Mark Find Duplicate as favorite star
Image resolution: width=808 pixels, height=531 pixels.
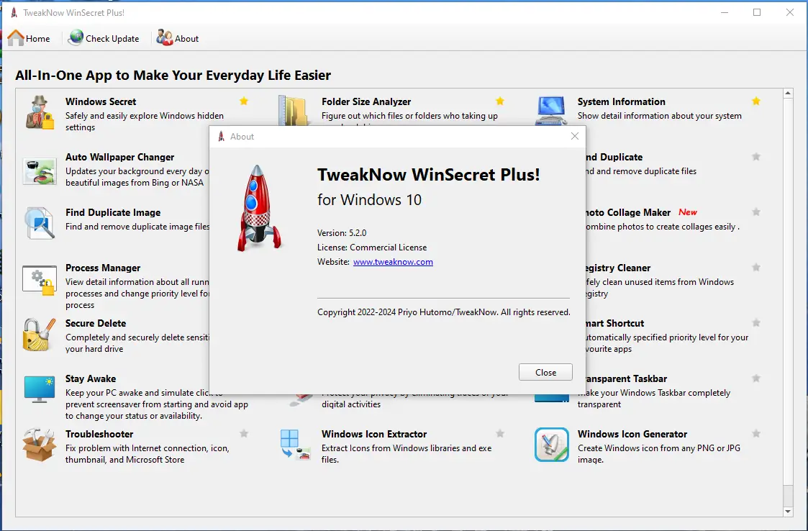point(756,157)
